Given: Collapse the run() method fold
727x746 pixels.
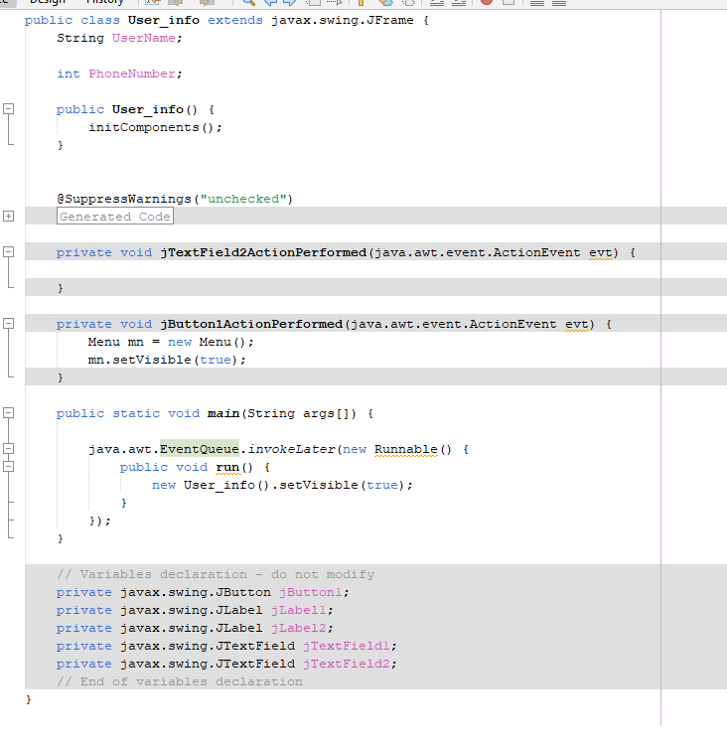Looking at the screenshot, I should click(x=9, y=467).
